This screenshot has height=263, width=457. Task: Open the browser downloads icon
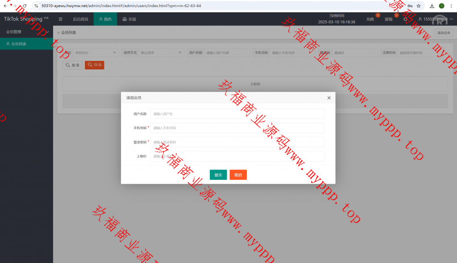432,6
